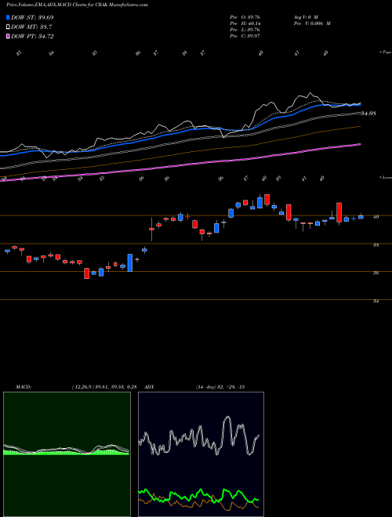Viewport: 392px width, 517px height.
Task: Click the magenta DOW PT legend swatch
Action: (x=8, y=36)
